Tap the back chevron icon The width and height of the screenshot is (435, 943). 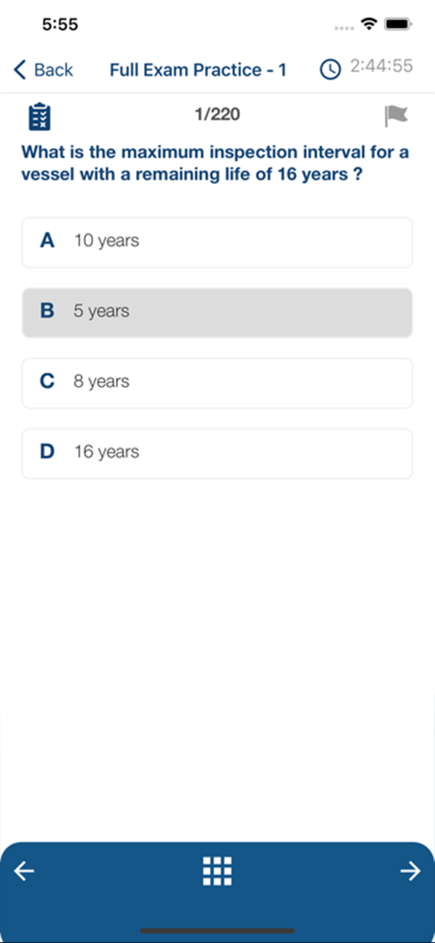(x=20, y=70)
